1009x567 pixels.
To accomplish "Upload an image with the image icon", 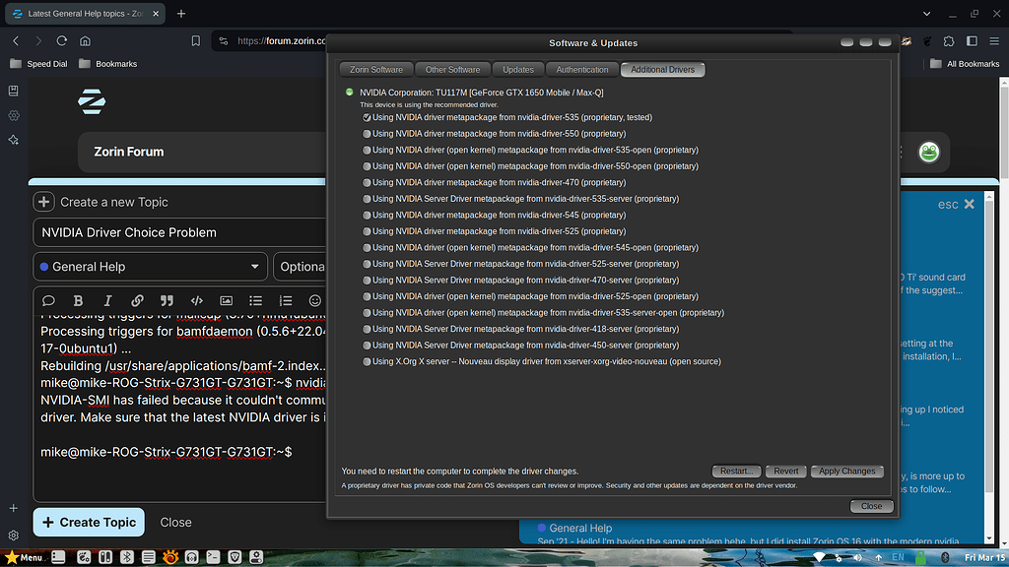I will click(226, 300).
